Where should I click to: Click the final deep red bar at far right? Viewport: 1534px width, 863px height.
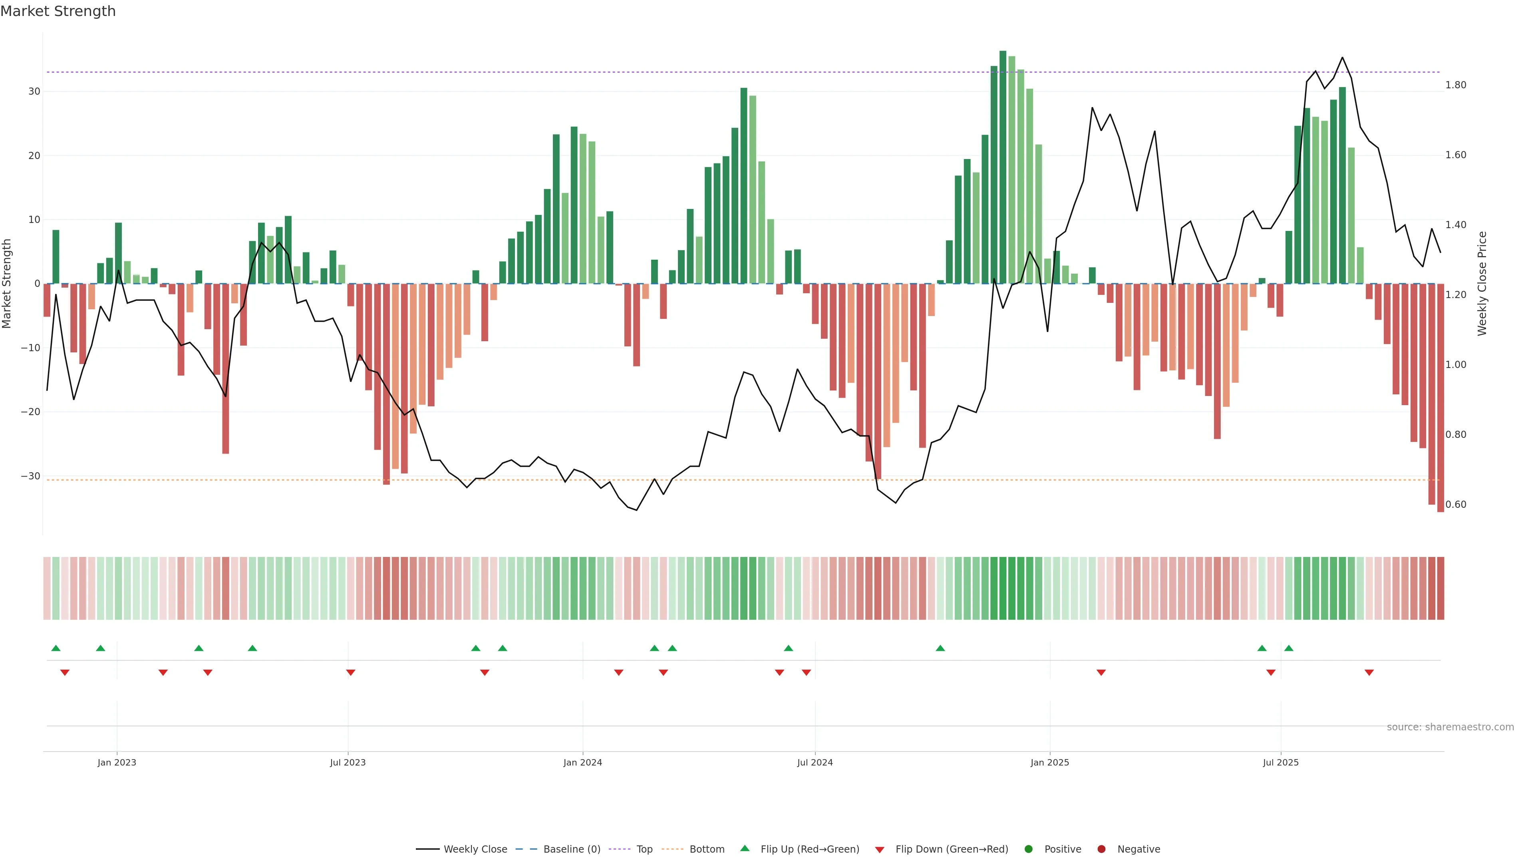point(1441,397)
